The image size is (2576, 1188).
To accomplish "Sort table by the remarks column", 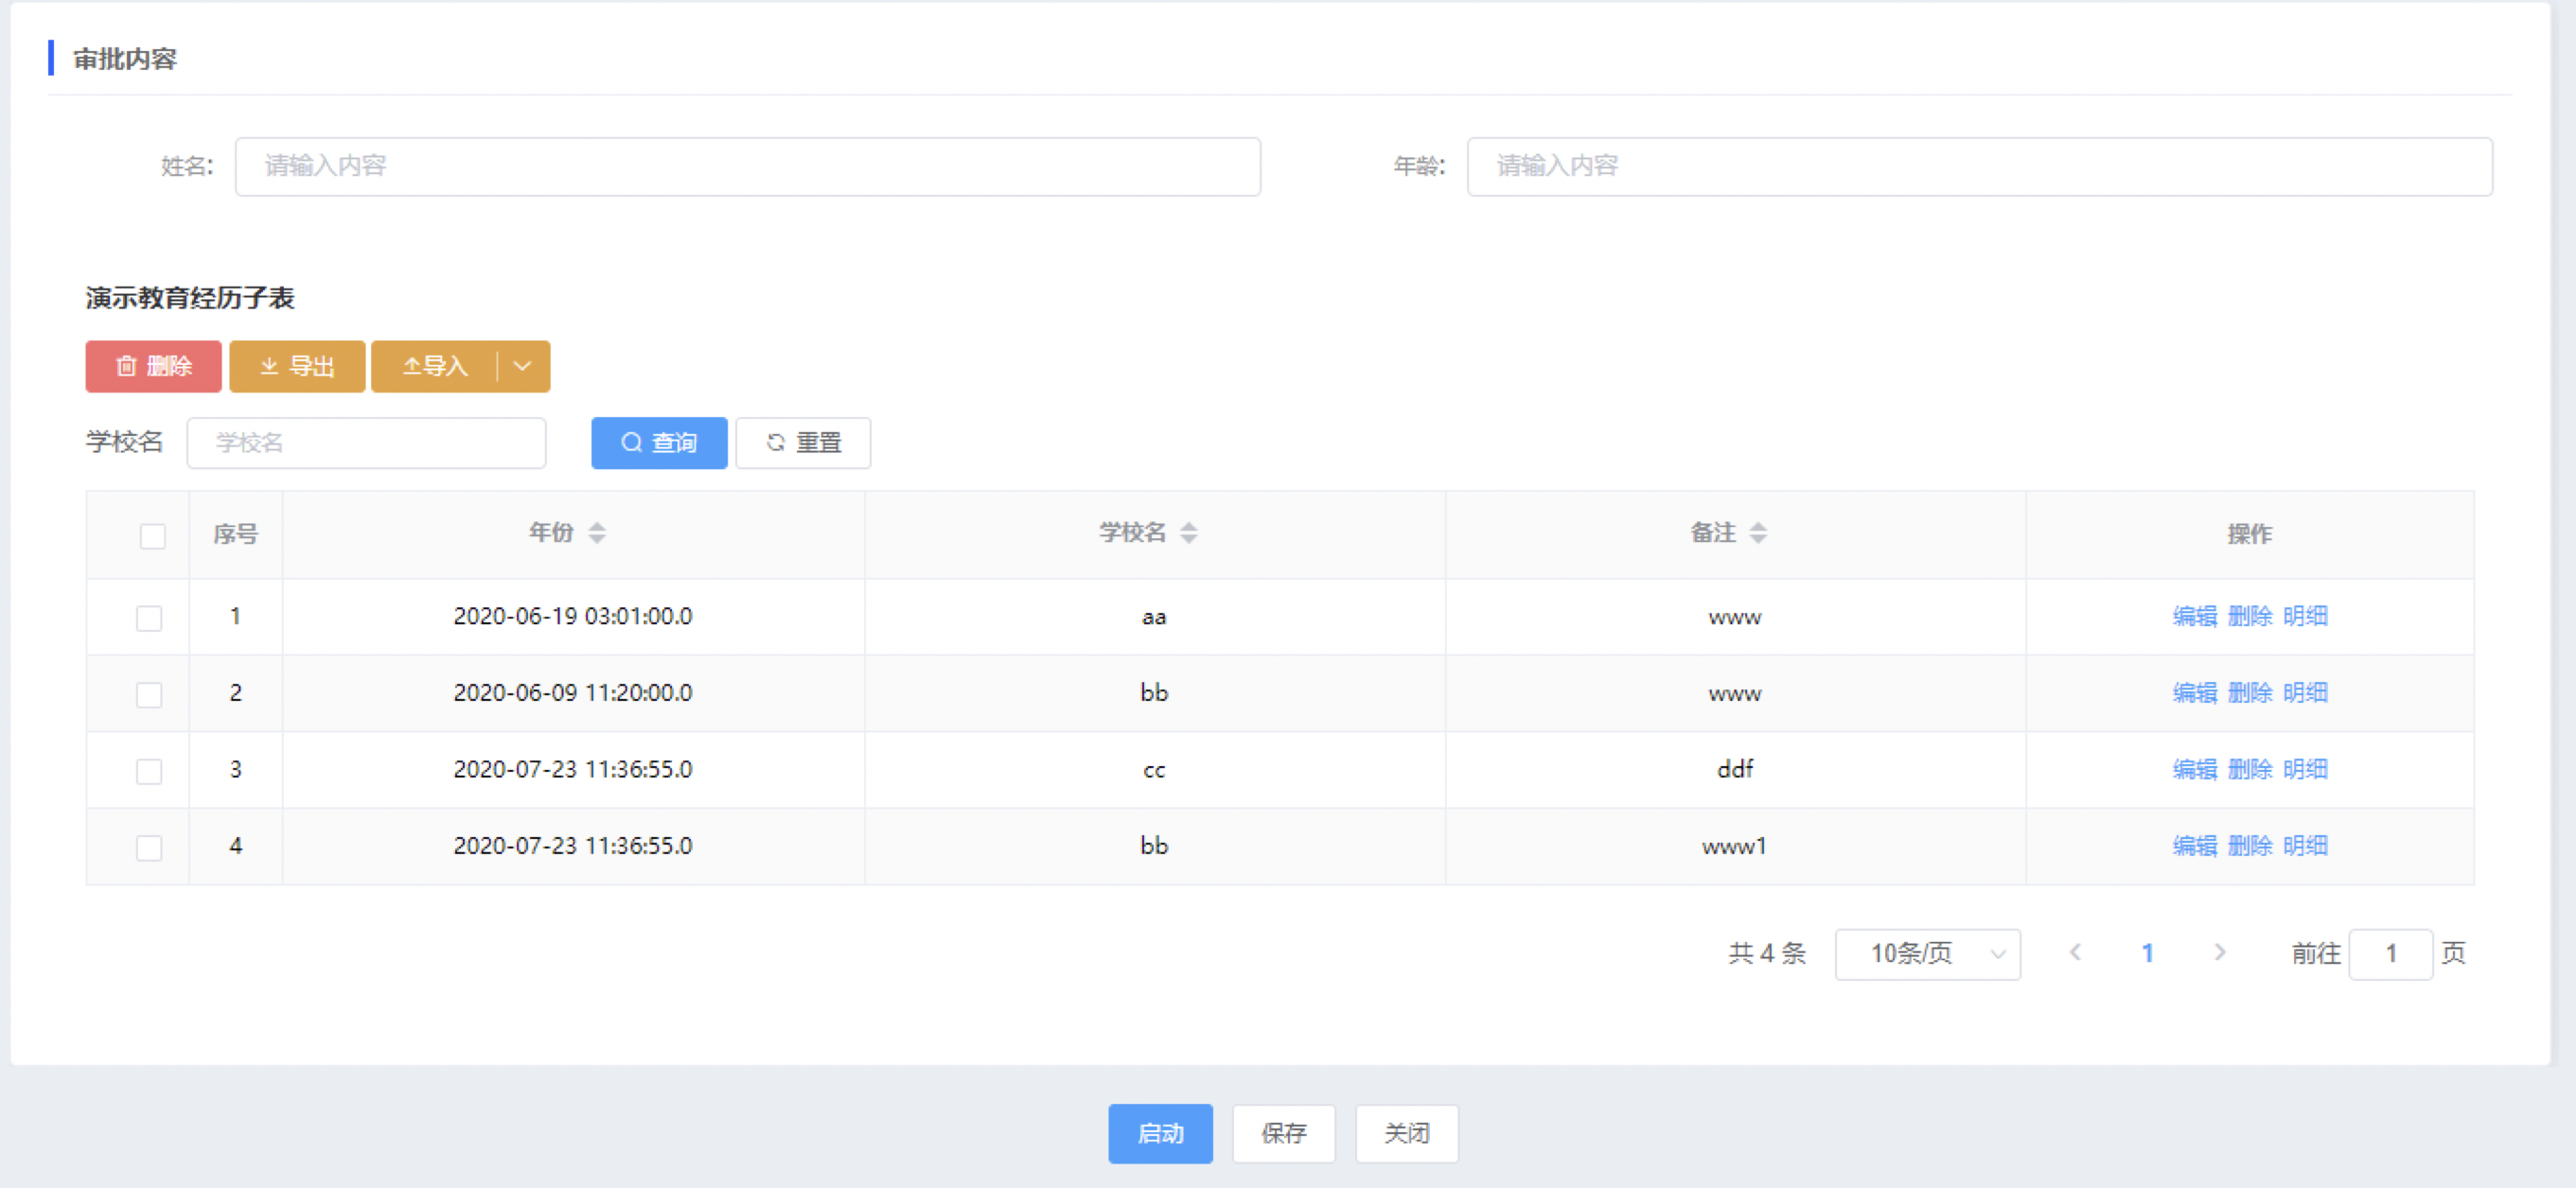I will point(1757,533).
